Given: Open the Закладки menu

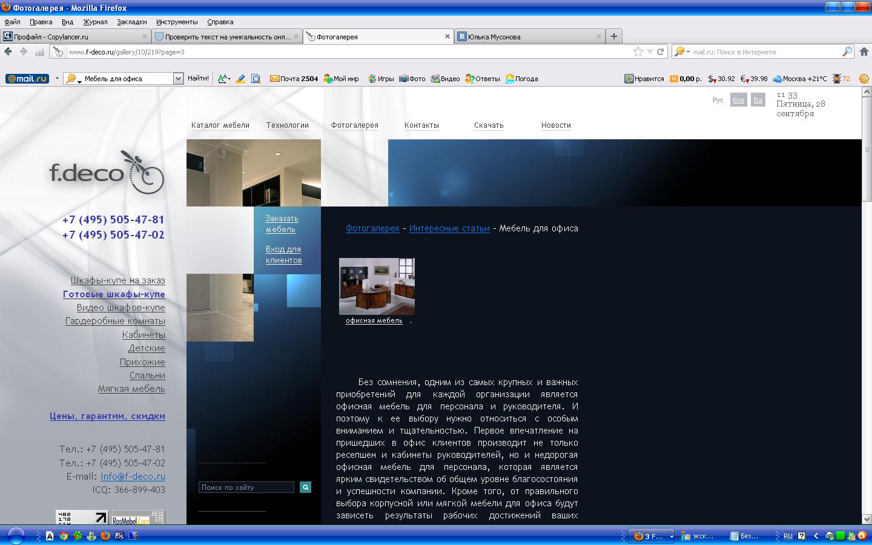Looking at the screenshot, I should point(132,22).
